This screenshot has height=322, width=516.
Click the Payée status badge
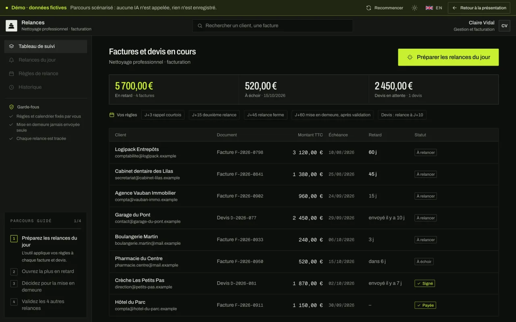coord(425,305)
